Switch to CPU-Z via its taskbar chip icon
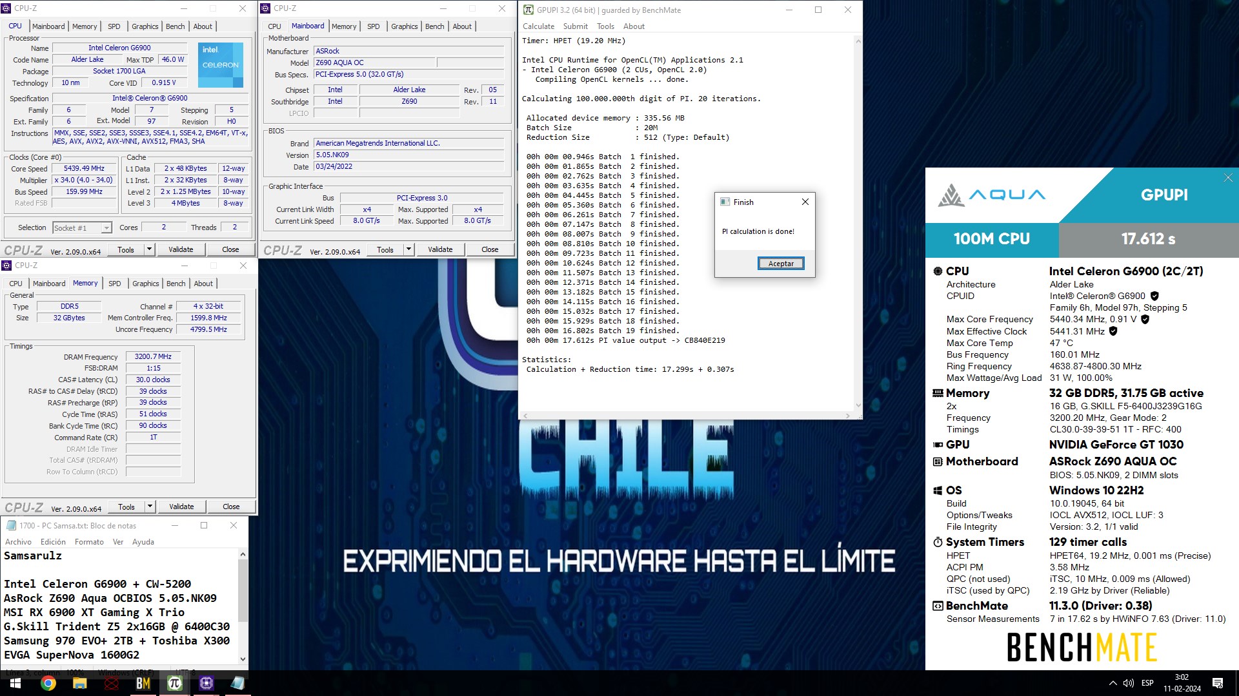 206,683
